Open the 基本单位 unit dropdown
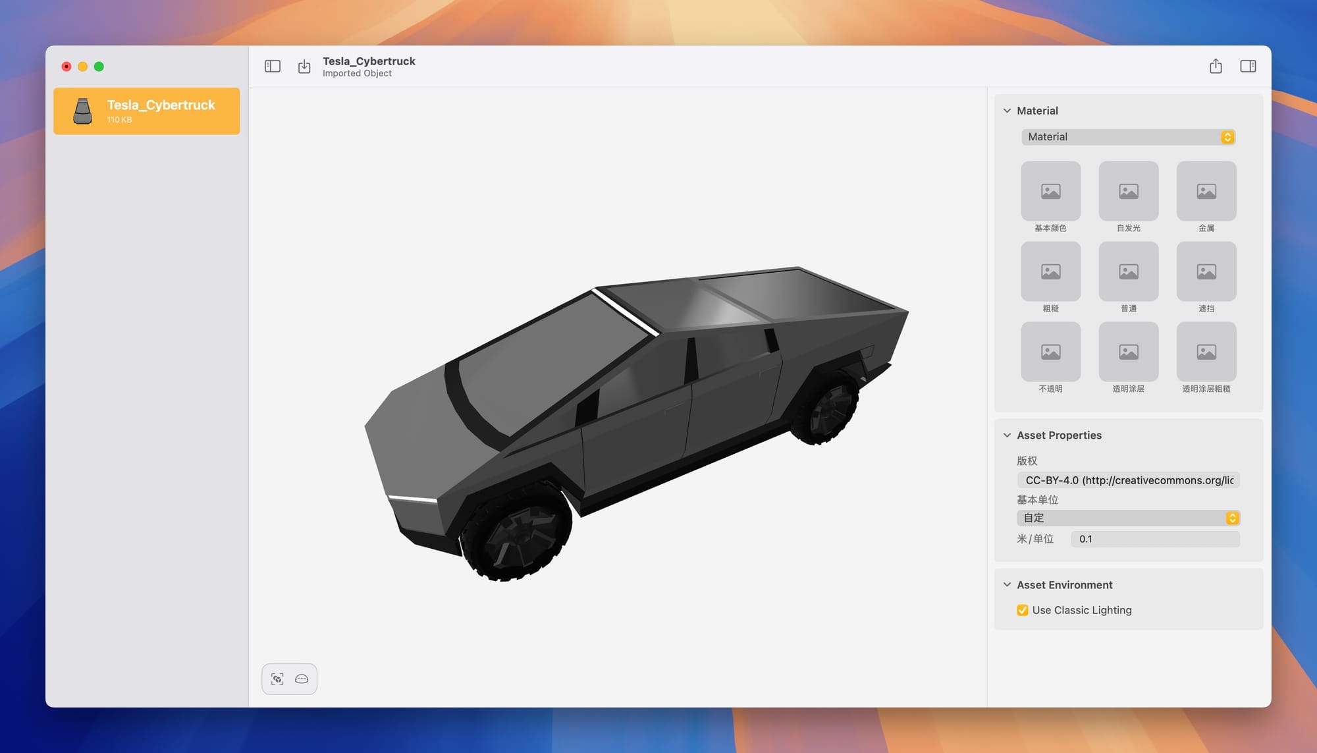This screenshot has height=753, width=1317. coord(1127,518)
